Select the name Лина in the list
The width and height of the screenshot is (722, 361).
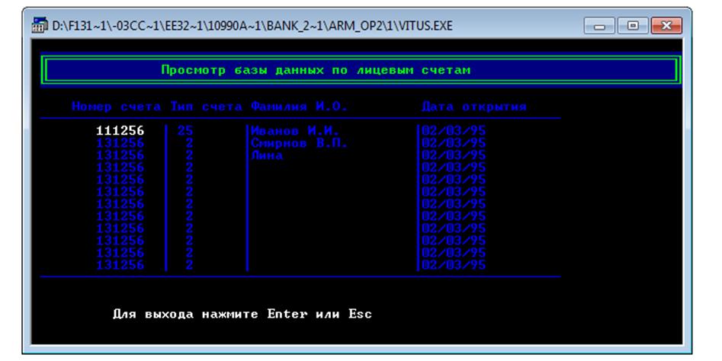pyautogui.click(x=267, y=155)
